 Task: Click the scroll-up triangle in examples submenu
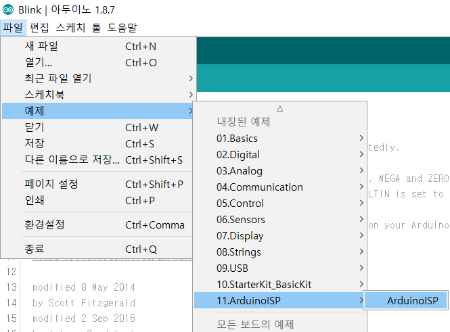pyautogui.click(x=280, y=109)
